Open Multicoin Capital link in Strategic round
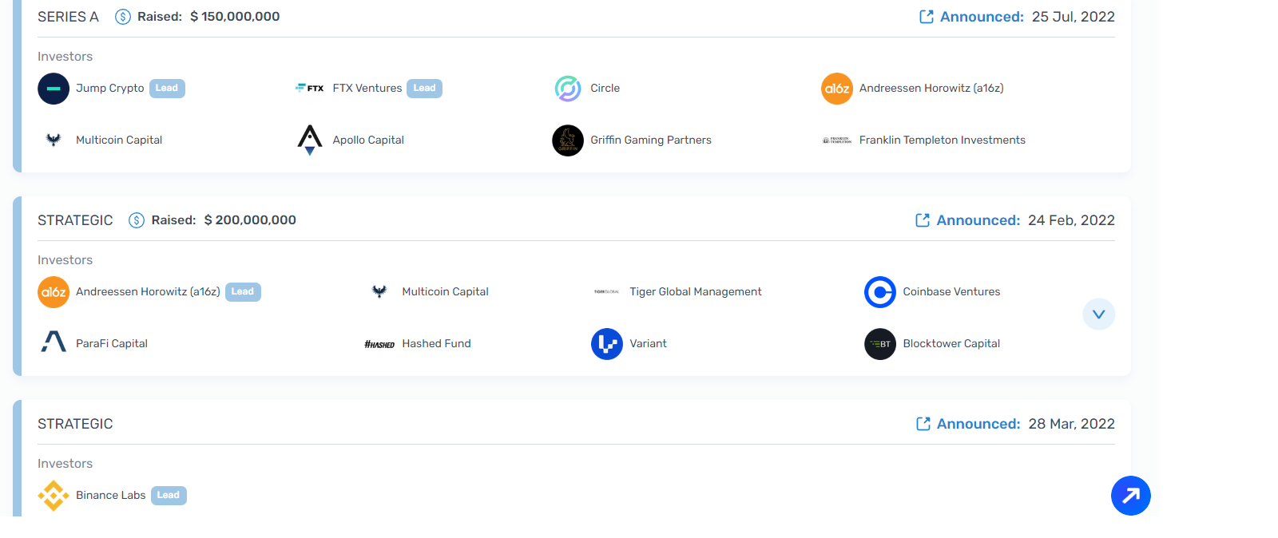The width and height of the screenshot is (1278, 538). 446,292
